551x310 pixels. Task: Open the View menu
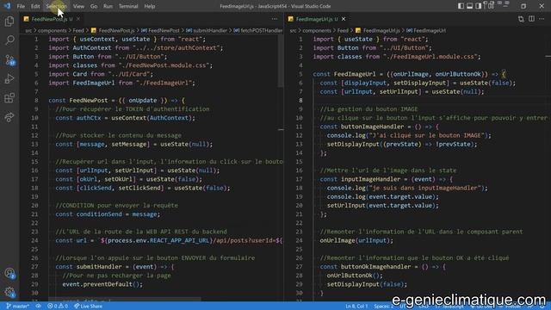[78, 6]
